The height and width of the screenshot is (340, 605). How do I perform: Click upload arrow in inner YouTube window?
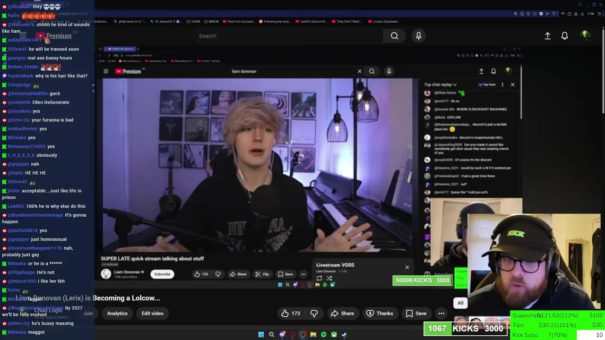(481, 71)
